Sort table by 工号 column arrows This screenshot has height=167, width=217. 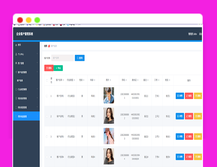tap(159, 80)
